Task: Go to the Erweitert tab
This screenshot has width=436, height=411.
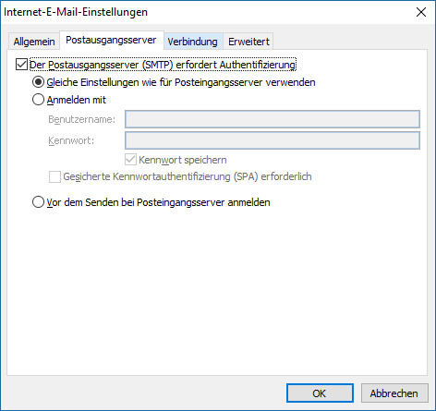Action: click(248, 42)
